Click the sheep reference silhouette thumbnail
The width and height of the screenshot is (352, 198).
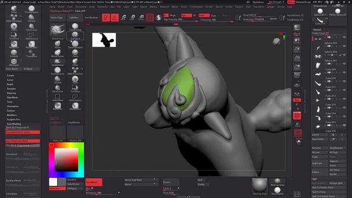pyautogui.click(x=104, y=40)
